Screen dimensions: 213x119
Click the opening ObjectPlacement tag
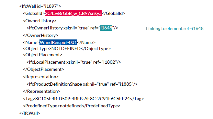tap(42, 55)
